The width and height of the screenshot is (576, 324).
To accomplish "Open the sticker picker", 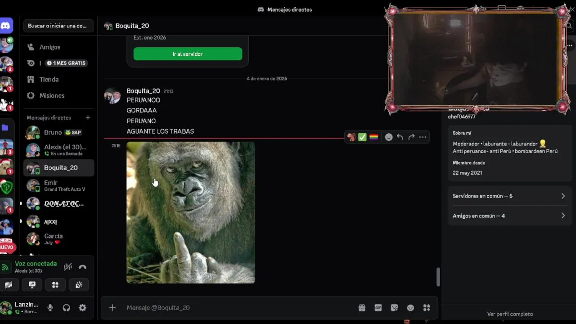I will pyautogui.click(x=394, y=308).
